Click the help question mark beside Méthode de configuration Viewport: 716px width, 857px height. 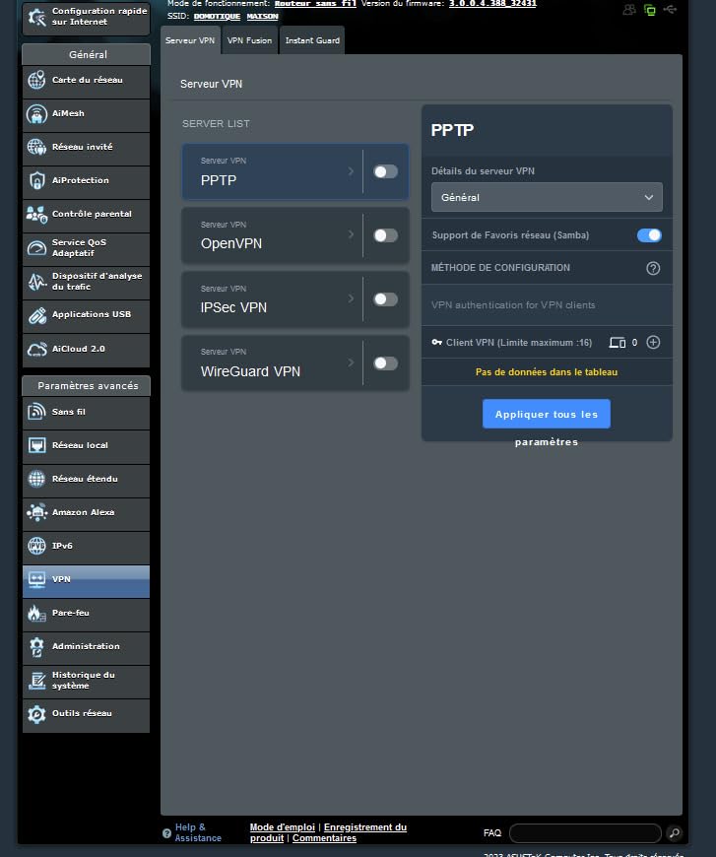pyautogui.click(x=653, y=268)
